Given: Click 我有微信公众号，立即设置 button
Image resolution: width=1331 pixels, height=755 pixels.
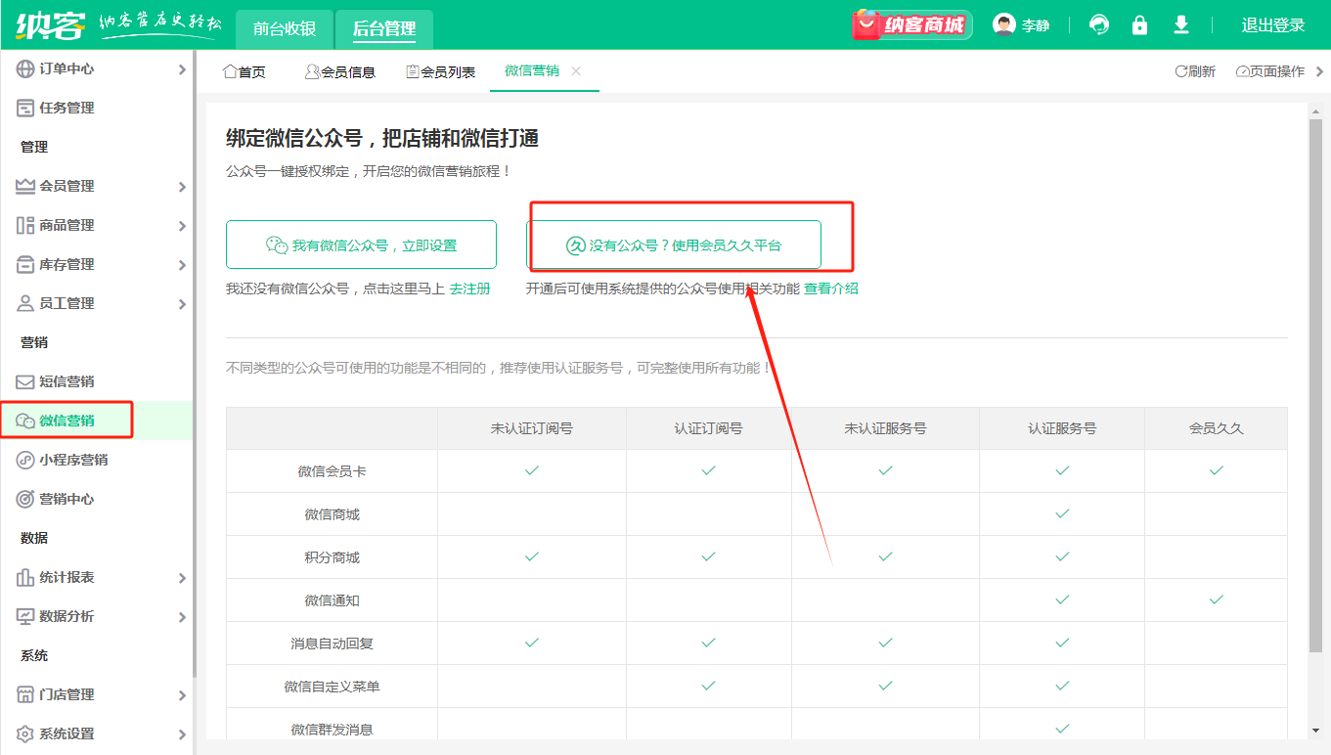Looking at the screenshot, I should [x=361, y=244].
